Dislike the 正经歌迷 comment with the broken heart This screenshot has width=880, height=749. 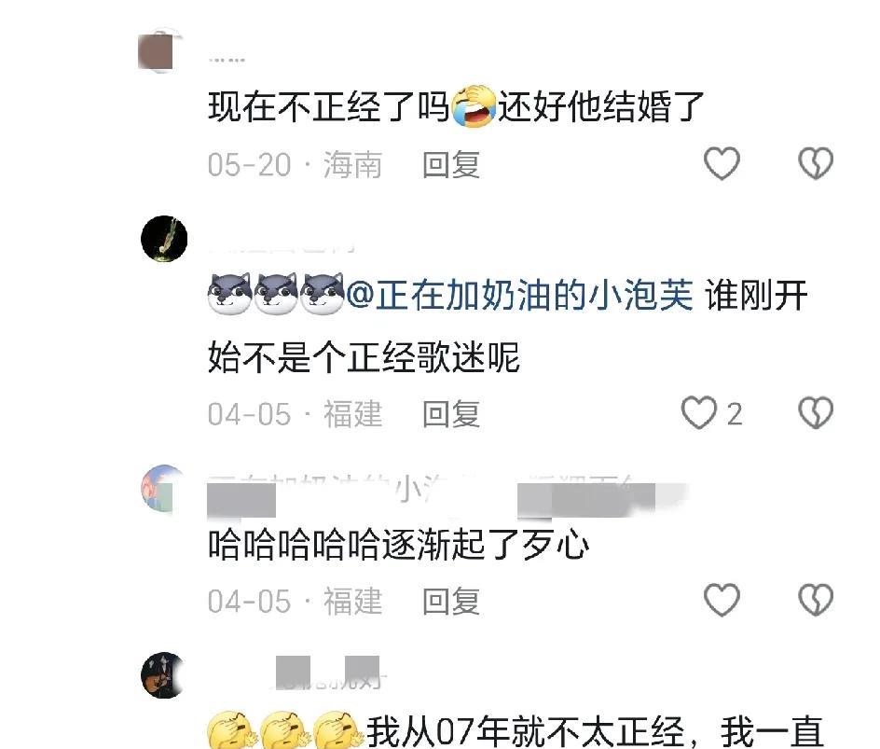[x=816, y=413]
